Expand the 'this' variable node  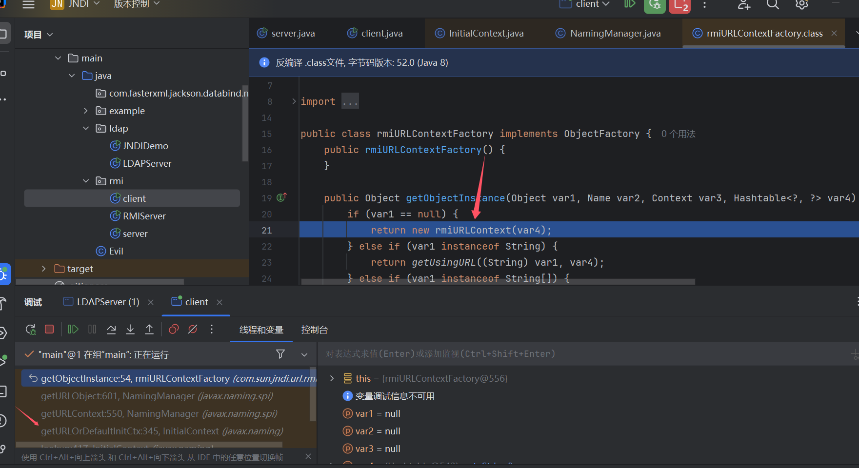pos(332,378)
